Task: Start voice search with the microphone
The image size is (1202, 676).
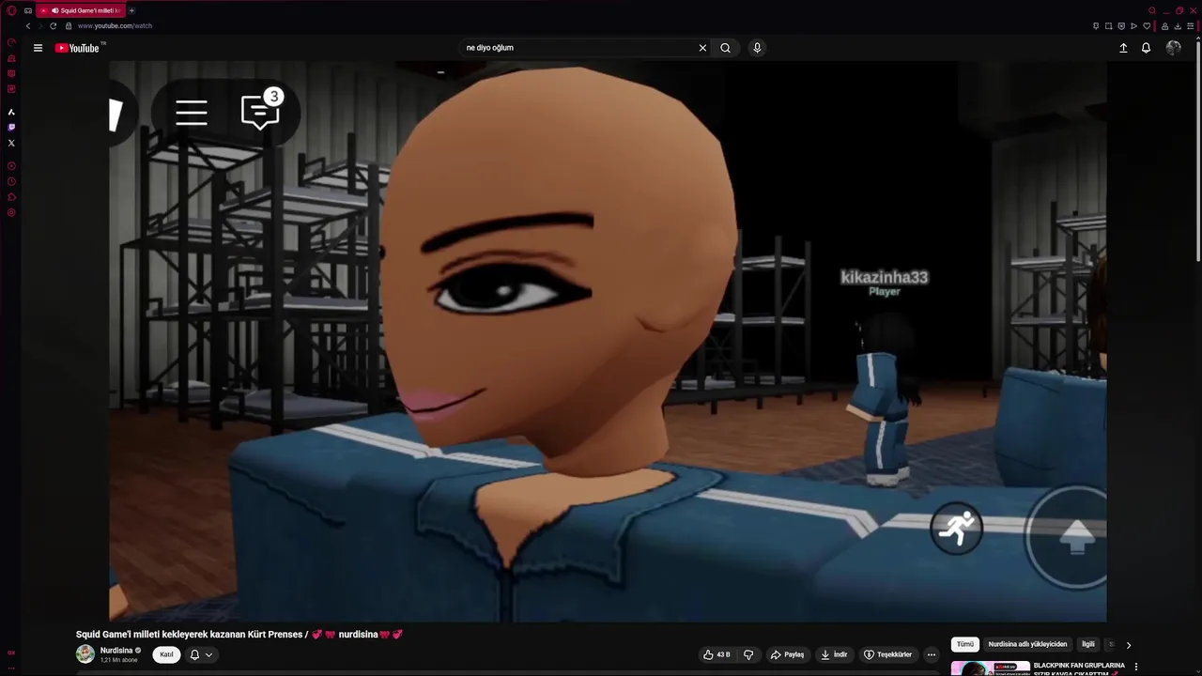Action: (757, 48)
